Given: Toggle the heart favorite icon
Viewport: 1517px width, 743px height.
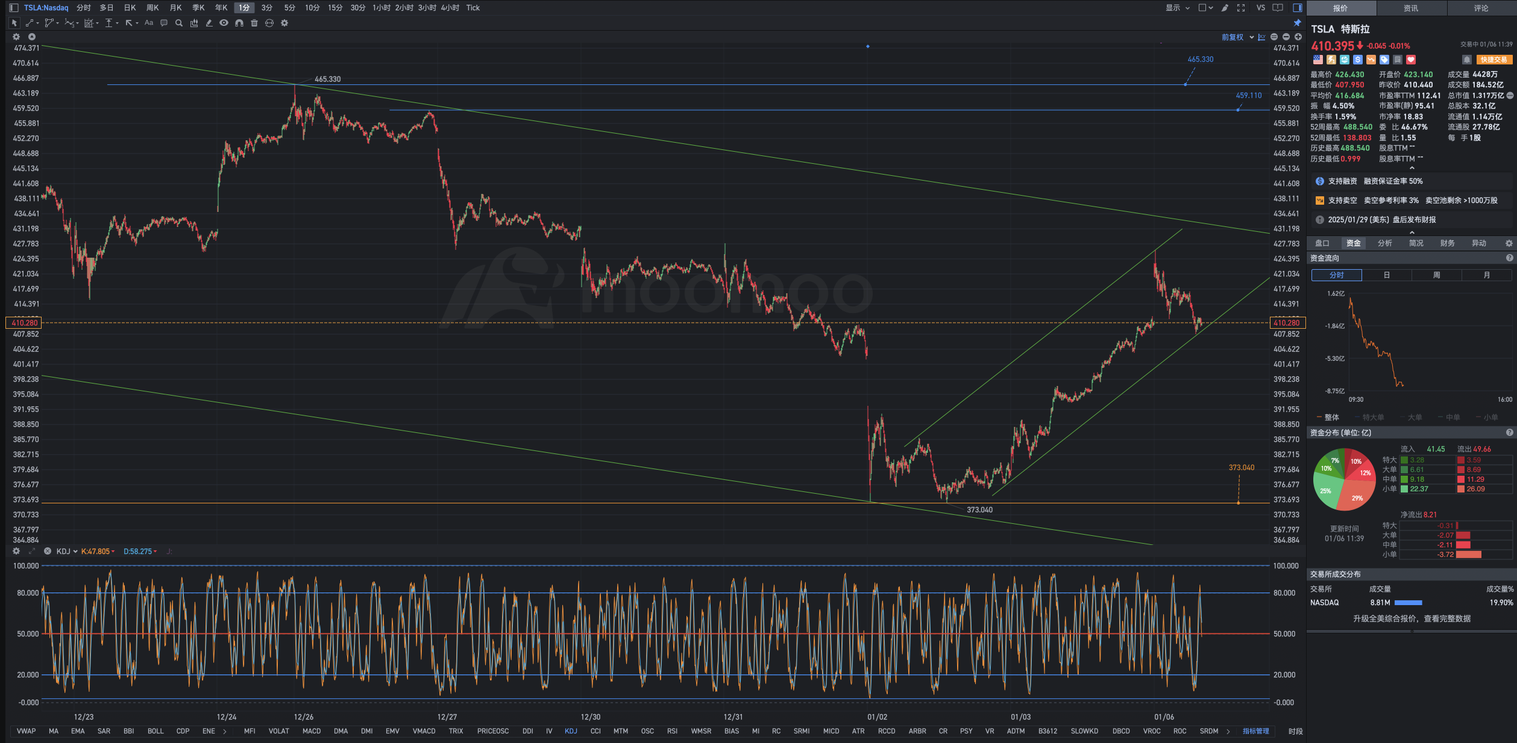Looking at the screenshot, I should (1411, 60).
